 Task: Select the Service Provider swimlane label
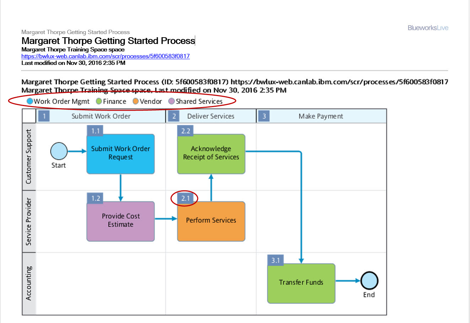point(29,222)
